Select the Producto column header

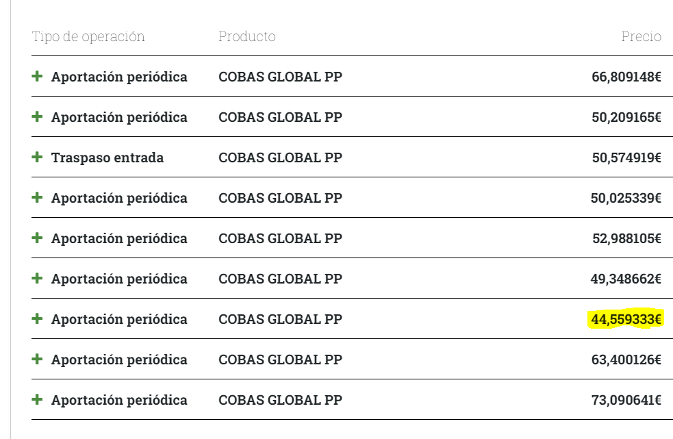pos(246,36)
